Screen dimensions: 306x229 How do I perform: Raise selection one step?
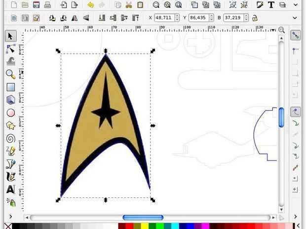(124, 18)
